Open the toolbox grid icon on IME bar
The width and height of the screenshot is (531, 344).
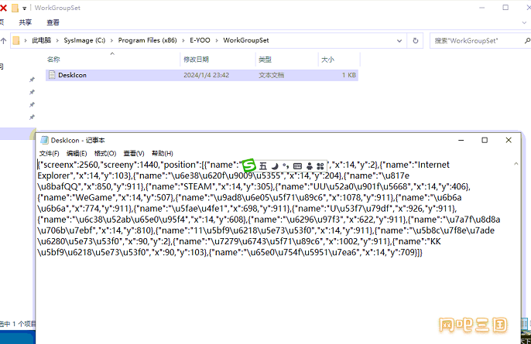coord(320,166)
